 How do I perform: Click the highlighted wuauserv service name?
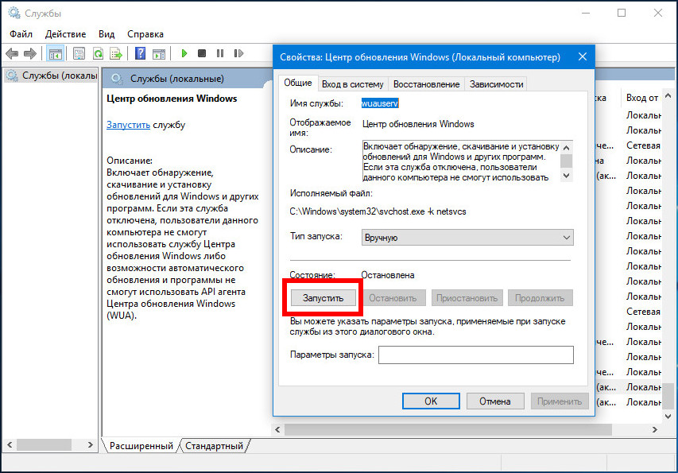pyautogui.click(x=380, y=103)
